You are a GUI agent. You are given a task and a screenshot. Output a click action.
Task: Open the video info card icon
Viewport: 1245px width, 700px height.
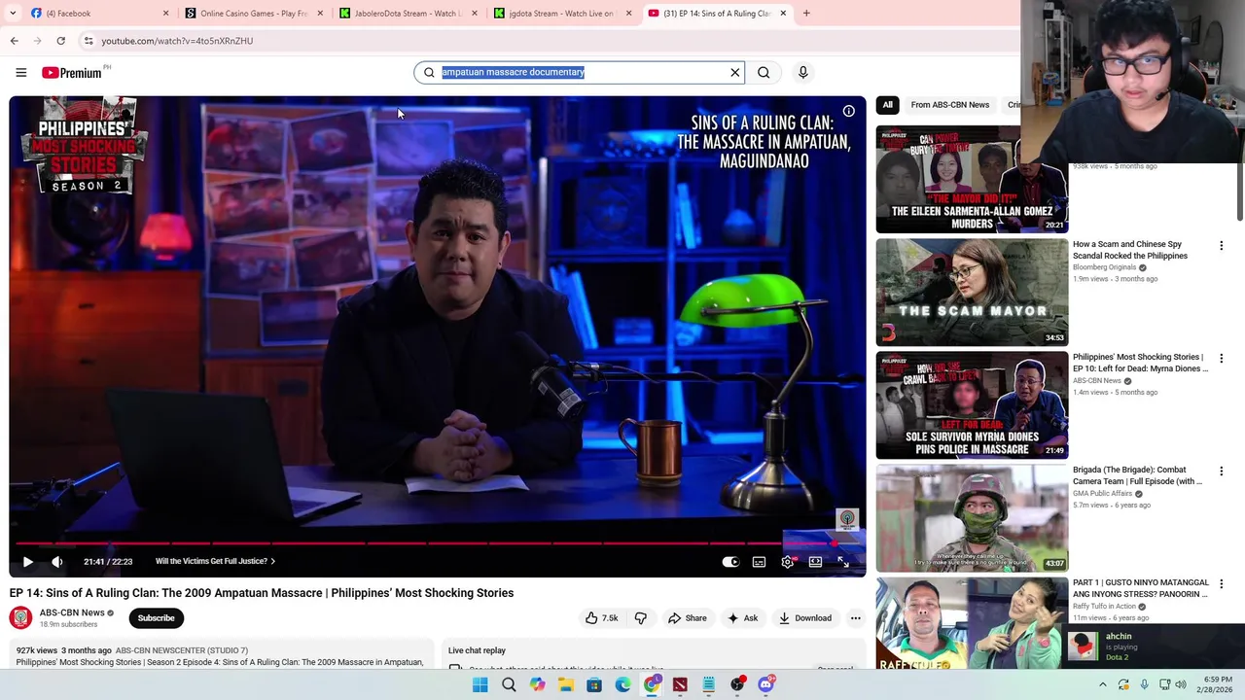coord(848,111)
